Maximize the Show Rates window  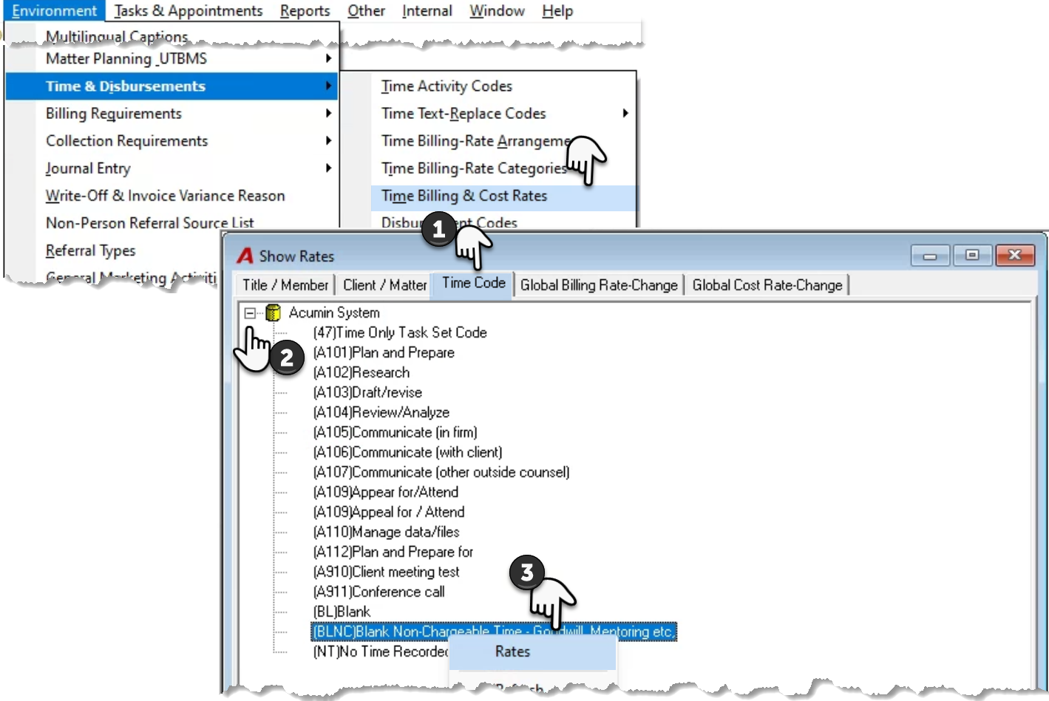972,256
